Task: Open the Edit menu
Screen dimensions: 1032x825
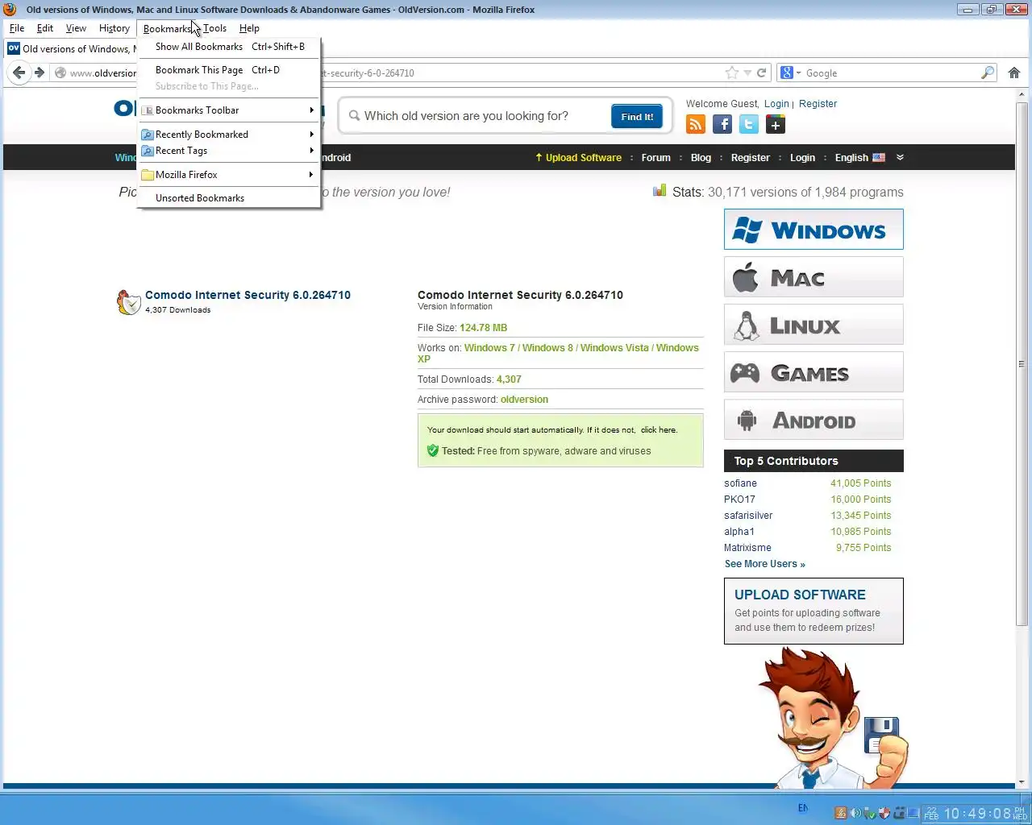Action: click(x=45, y=28)
